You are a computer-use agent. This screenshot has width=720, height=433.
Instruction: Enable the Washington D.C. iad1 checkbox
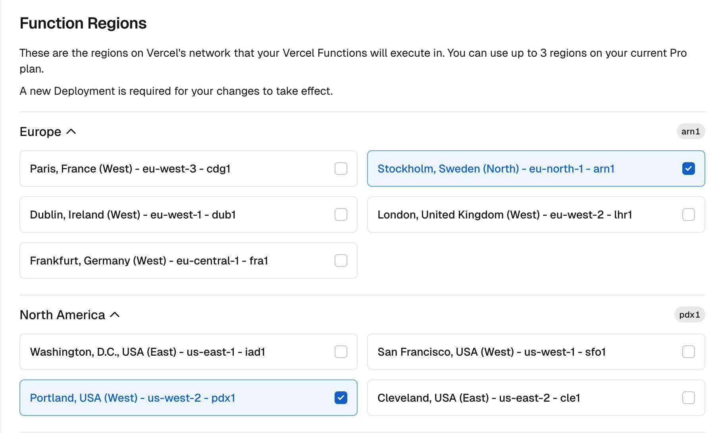tap(341, 352)
